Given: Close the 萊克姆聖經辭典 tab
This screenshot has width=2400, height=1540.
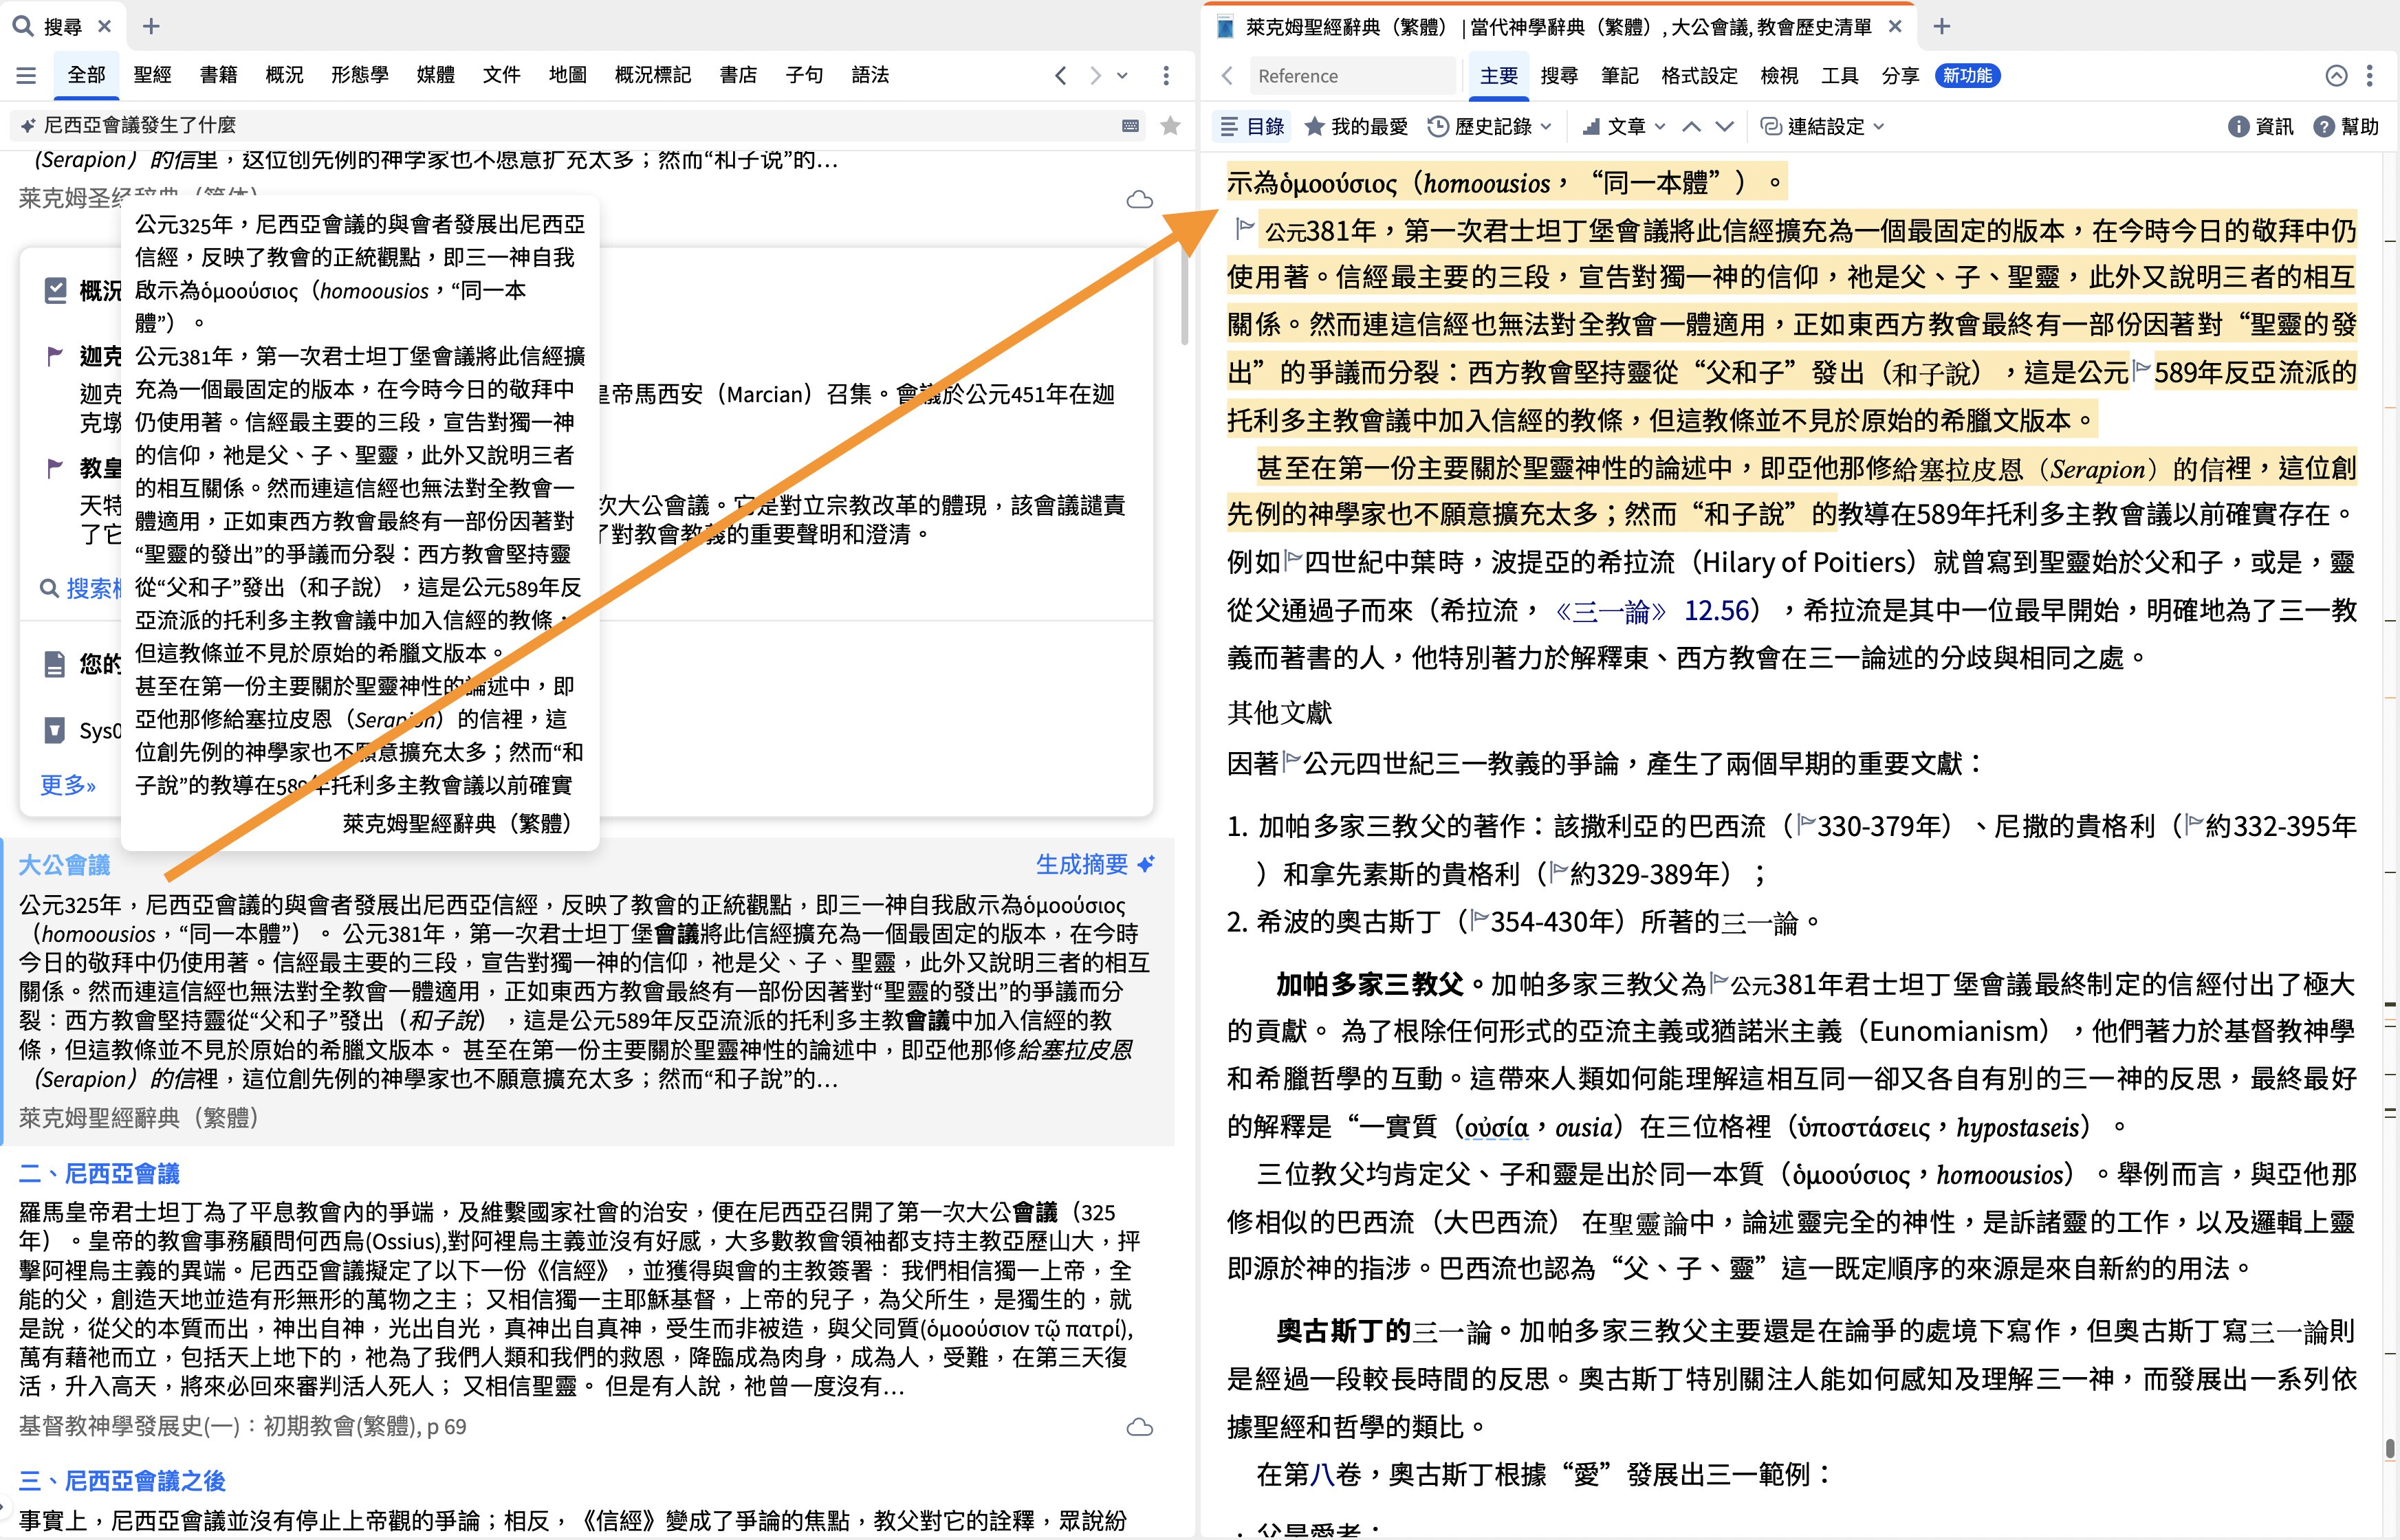Looking at the screenshot, I should pyautogui.click(x=1895, y=27).
